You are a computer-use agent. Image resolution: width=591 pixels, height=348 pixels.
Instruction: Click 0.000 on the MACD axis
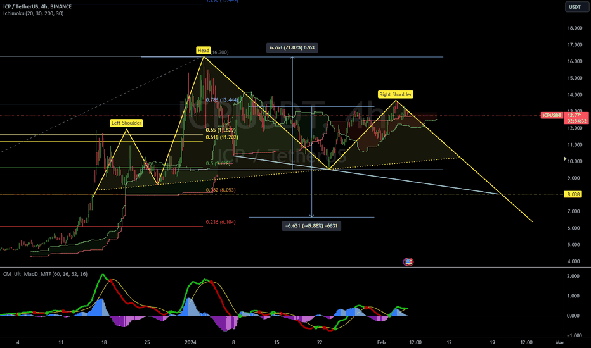(x=573, y=316)
